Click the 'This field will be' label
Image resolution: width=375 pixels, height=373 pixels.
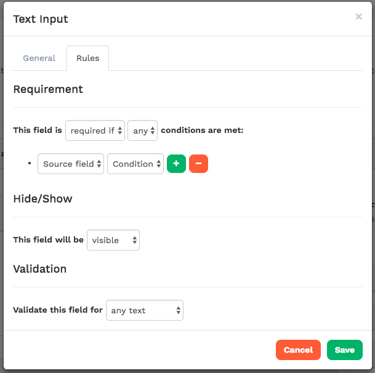coord(48,240)
